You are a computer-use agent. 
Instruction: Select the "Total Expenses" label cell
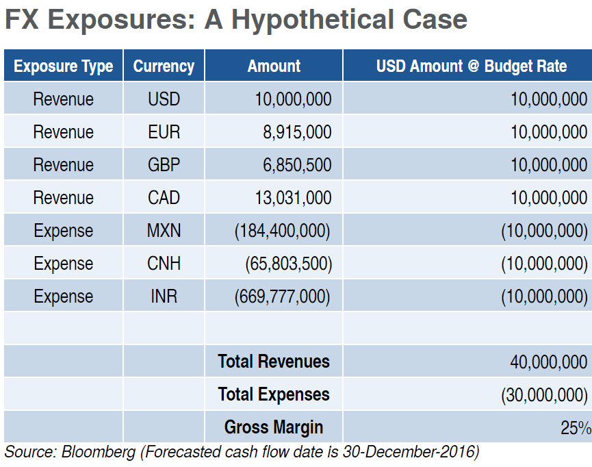pyautogui.click(x=274, y=394)
